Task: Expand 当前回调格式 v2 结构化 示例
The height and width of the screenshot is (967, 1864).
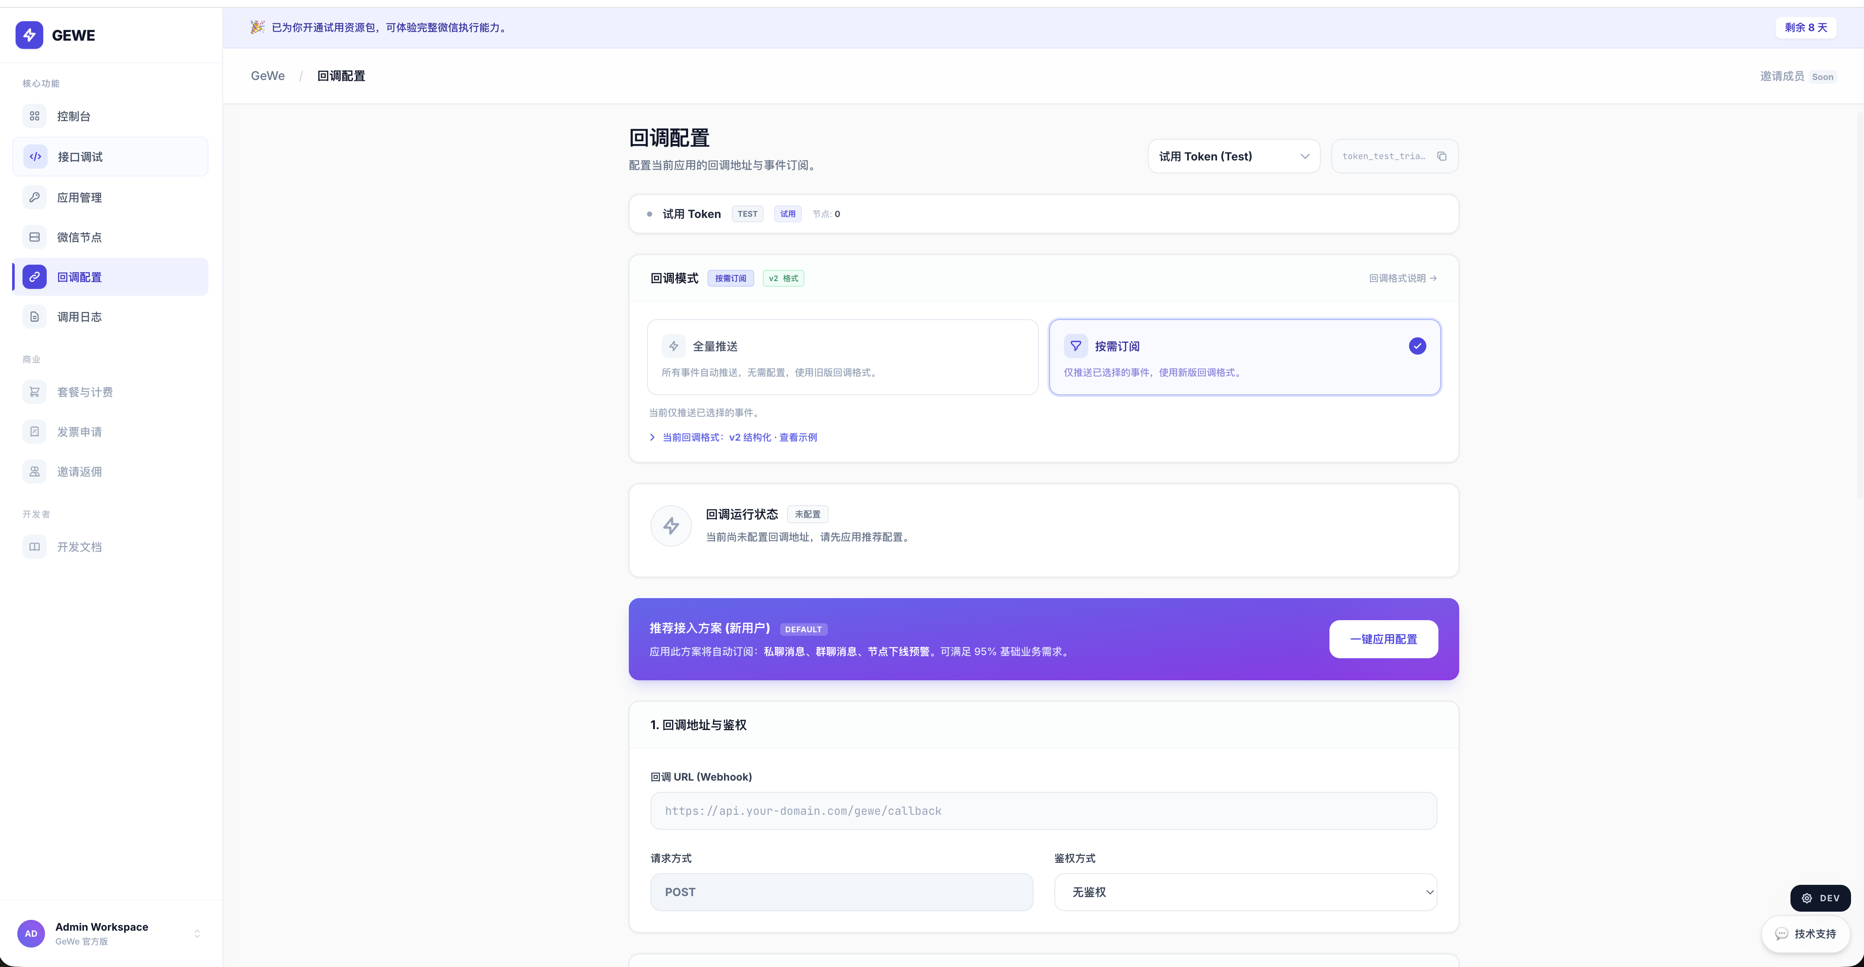Action: point(733,437)
